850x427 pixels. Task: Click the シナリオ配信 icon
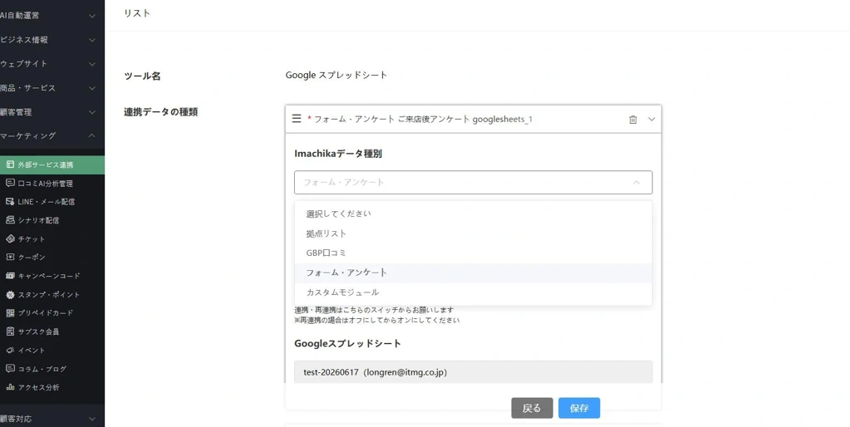coord(10,220)
